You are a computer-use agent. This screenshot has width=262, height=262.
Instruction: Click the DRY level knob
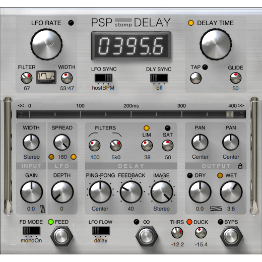(x=200, y=192)
